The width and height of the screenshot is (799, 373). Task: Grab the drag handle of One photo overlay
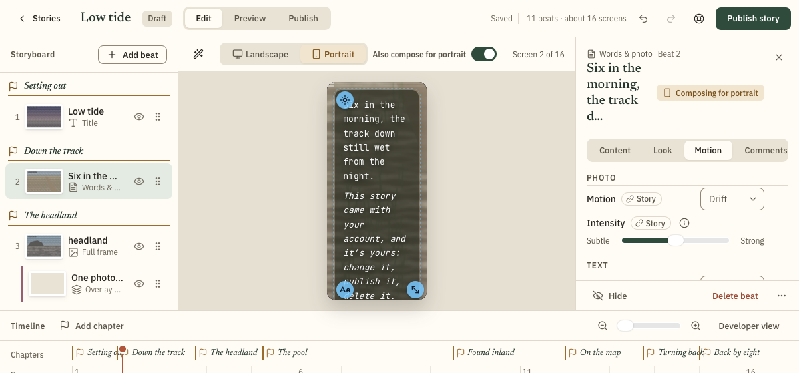[x=158, y=284]
